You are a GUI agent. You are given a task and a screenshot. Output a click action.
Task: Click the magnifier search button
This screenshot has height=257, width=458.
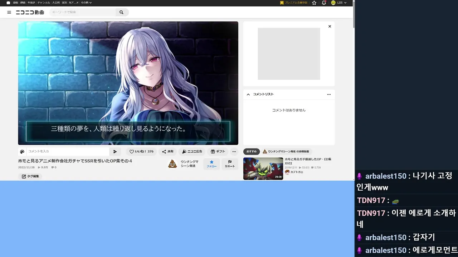[x=122, y=12]
